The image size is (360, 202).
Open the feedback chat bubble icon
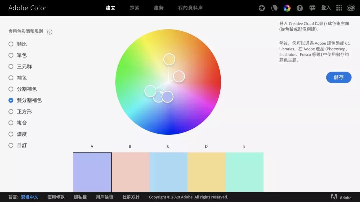point(312,8)
